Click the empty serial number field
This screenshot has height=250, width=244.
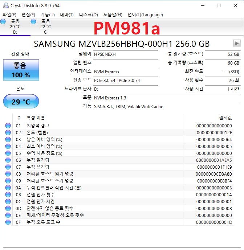[x=125, y=63]
